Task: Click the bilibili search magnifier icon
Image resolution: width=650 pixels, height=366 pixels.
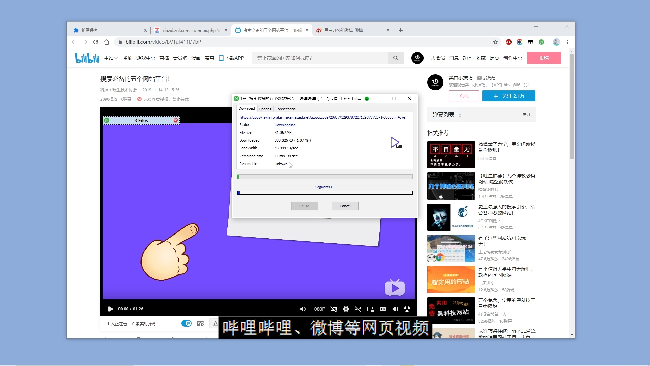Action: [x=395, y=58]
